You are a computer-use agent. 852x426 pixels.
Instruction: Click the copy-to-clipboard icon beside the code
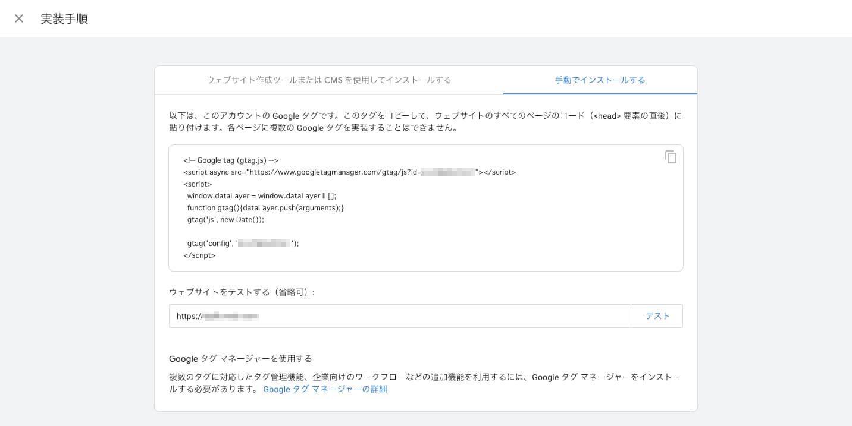click(671, 157)
